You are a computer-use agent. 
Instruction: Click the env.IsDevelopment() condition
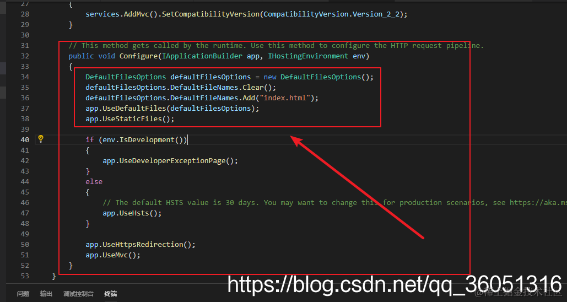tap(143, 139)
